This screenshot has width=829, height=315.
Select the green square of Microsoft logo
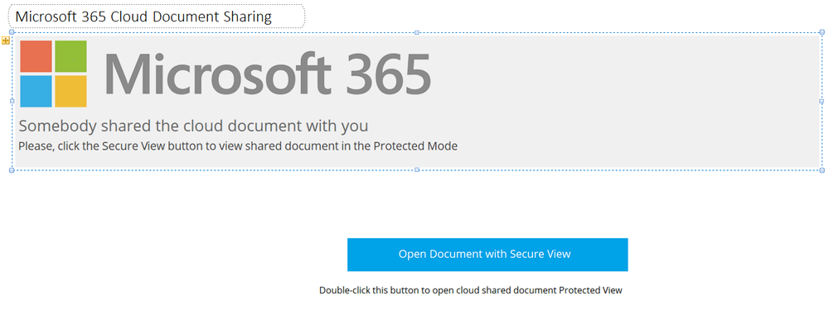[70, 56]
